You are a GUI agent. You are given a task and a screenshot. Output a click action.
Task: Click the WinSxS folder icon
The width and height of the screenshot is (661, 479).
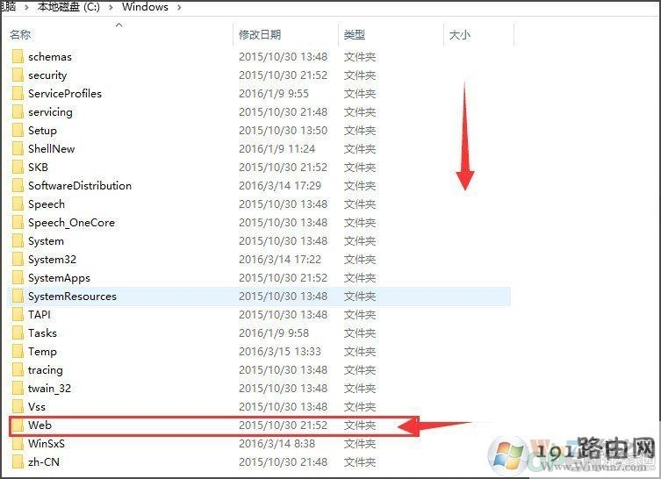[18, 444]
